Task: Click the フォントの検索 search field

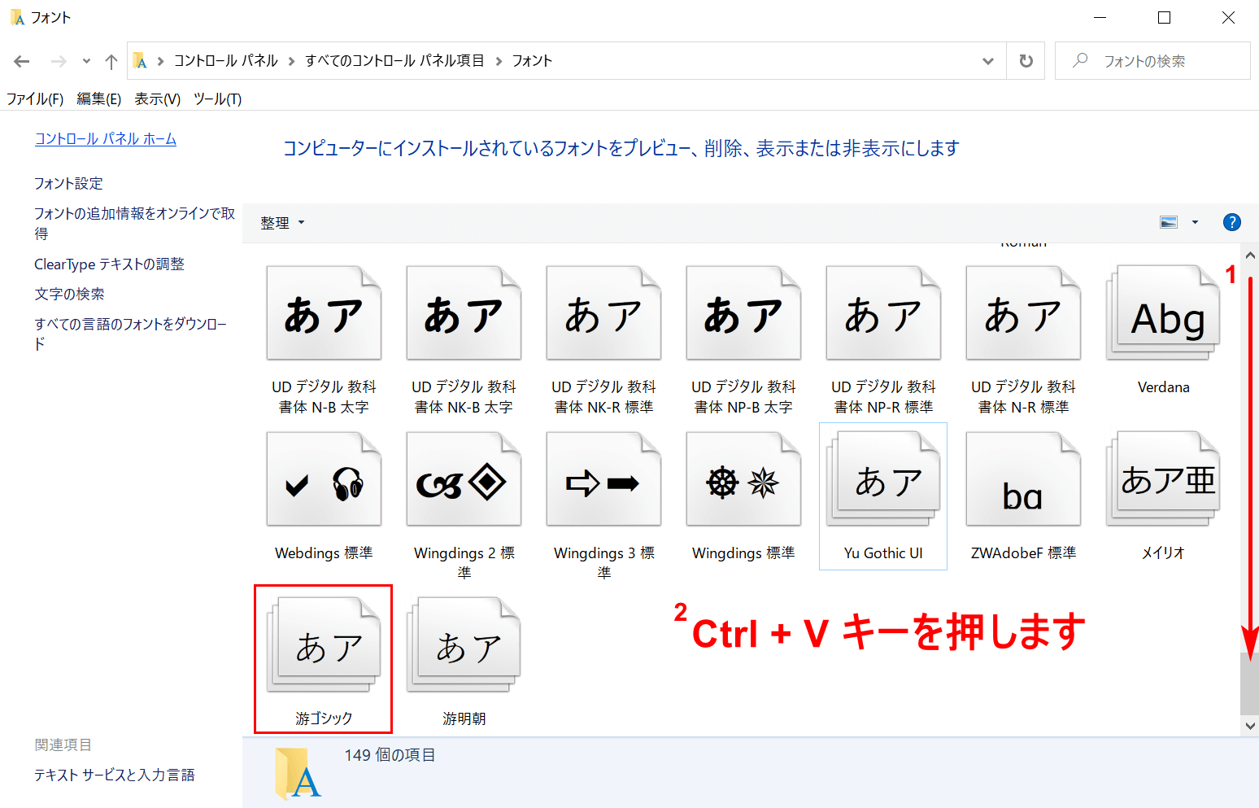Action: tap(1152, 61)
